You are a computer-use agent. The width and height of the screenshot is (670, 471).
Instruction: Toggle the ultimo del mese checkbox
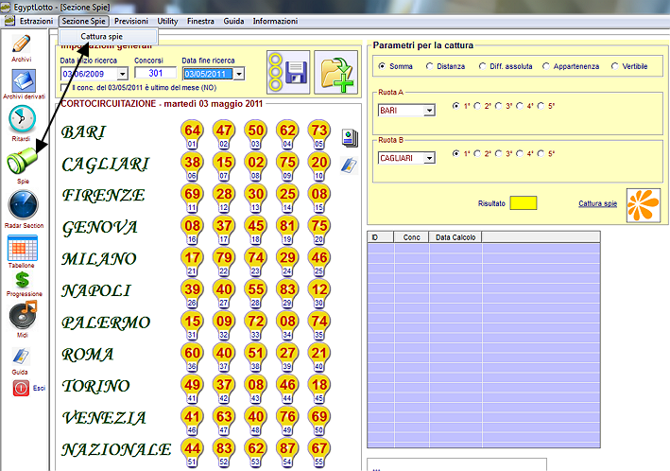pyautogui.click(x=64, y=88)
